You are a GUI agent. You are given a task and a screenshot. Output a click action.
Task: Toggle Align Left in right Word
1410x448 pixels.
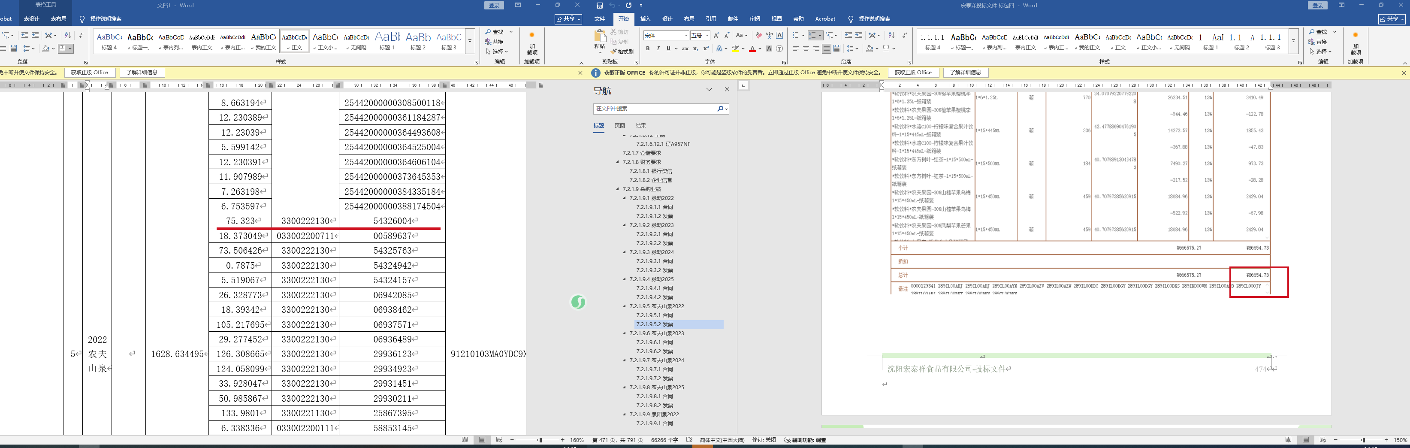[796, 49]
